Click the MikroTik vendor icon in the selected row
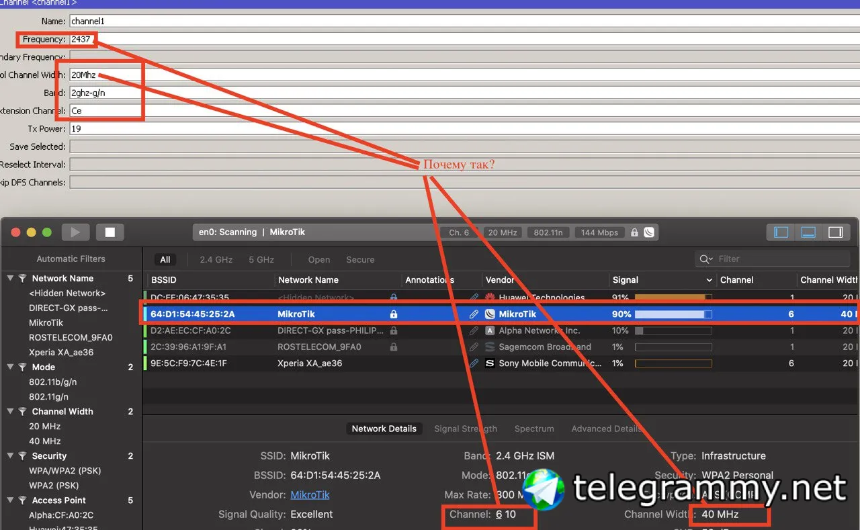860x530 pixels. click(490, 314)
